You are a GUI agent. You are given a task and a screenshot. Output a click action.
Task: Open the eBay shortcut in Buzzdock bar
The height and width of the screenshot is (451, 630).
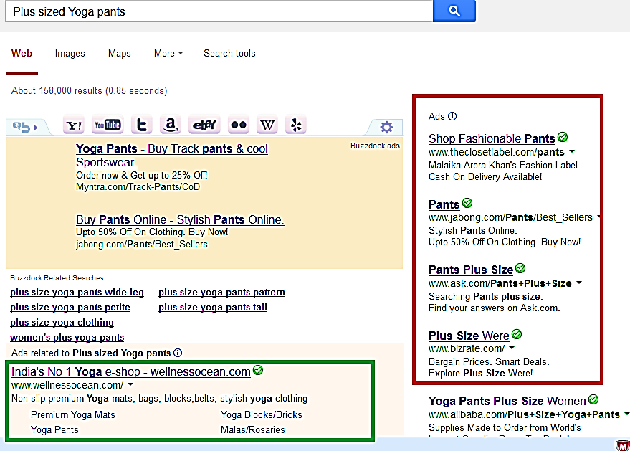click(x=204, y=125)
